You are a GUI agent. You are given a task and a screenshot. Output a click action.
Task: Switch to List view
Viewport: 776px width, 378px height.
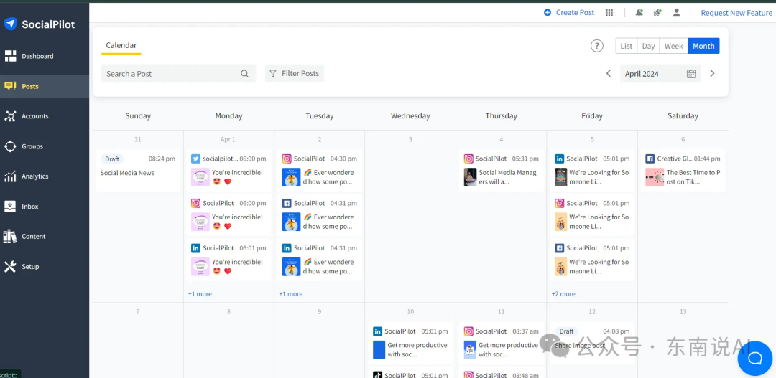(x=626, y=46)
